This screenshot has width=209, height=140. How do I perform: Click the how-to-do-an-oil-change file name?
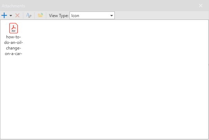tap(14, 45)
